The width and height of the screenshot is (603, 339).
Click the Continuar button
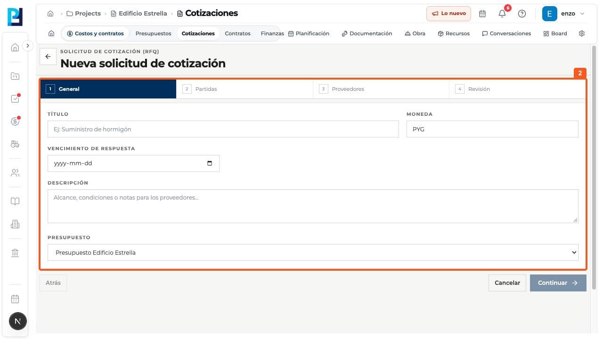click(x=558, y=283)
